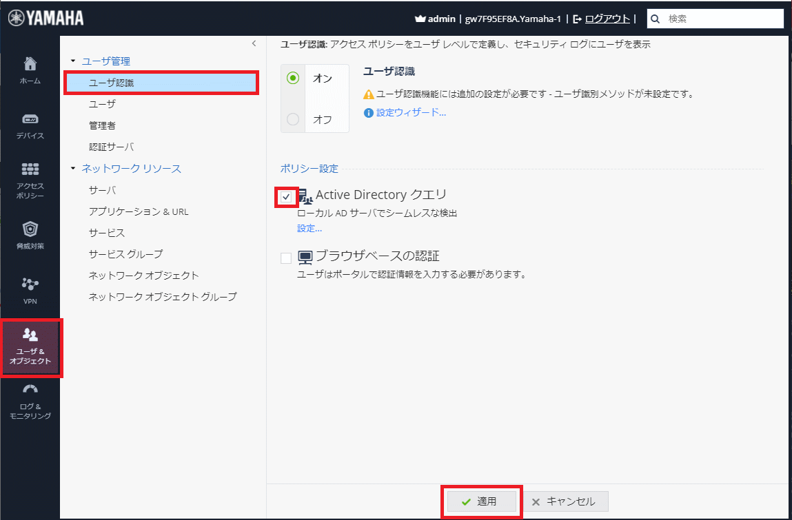Open 認証サーバ in the navigation tree
Image resolution: width=792 pixels, height=520 pixels.
111,147
